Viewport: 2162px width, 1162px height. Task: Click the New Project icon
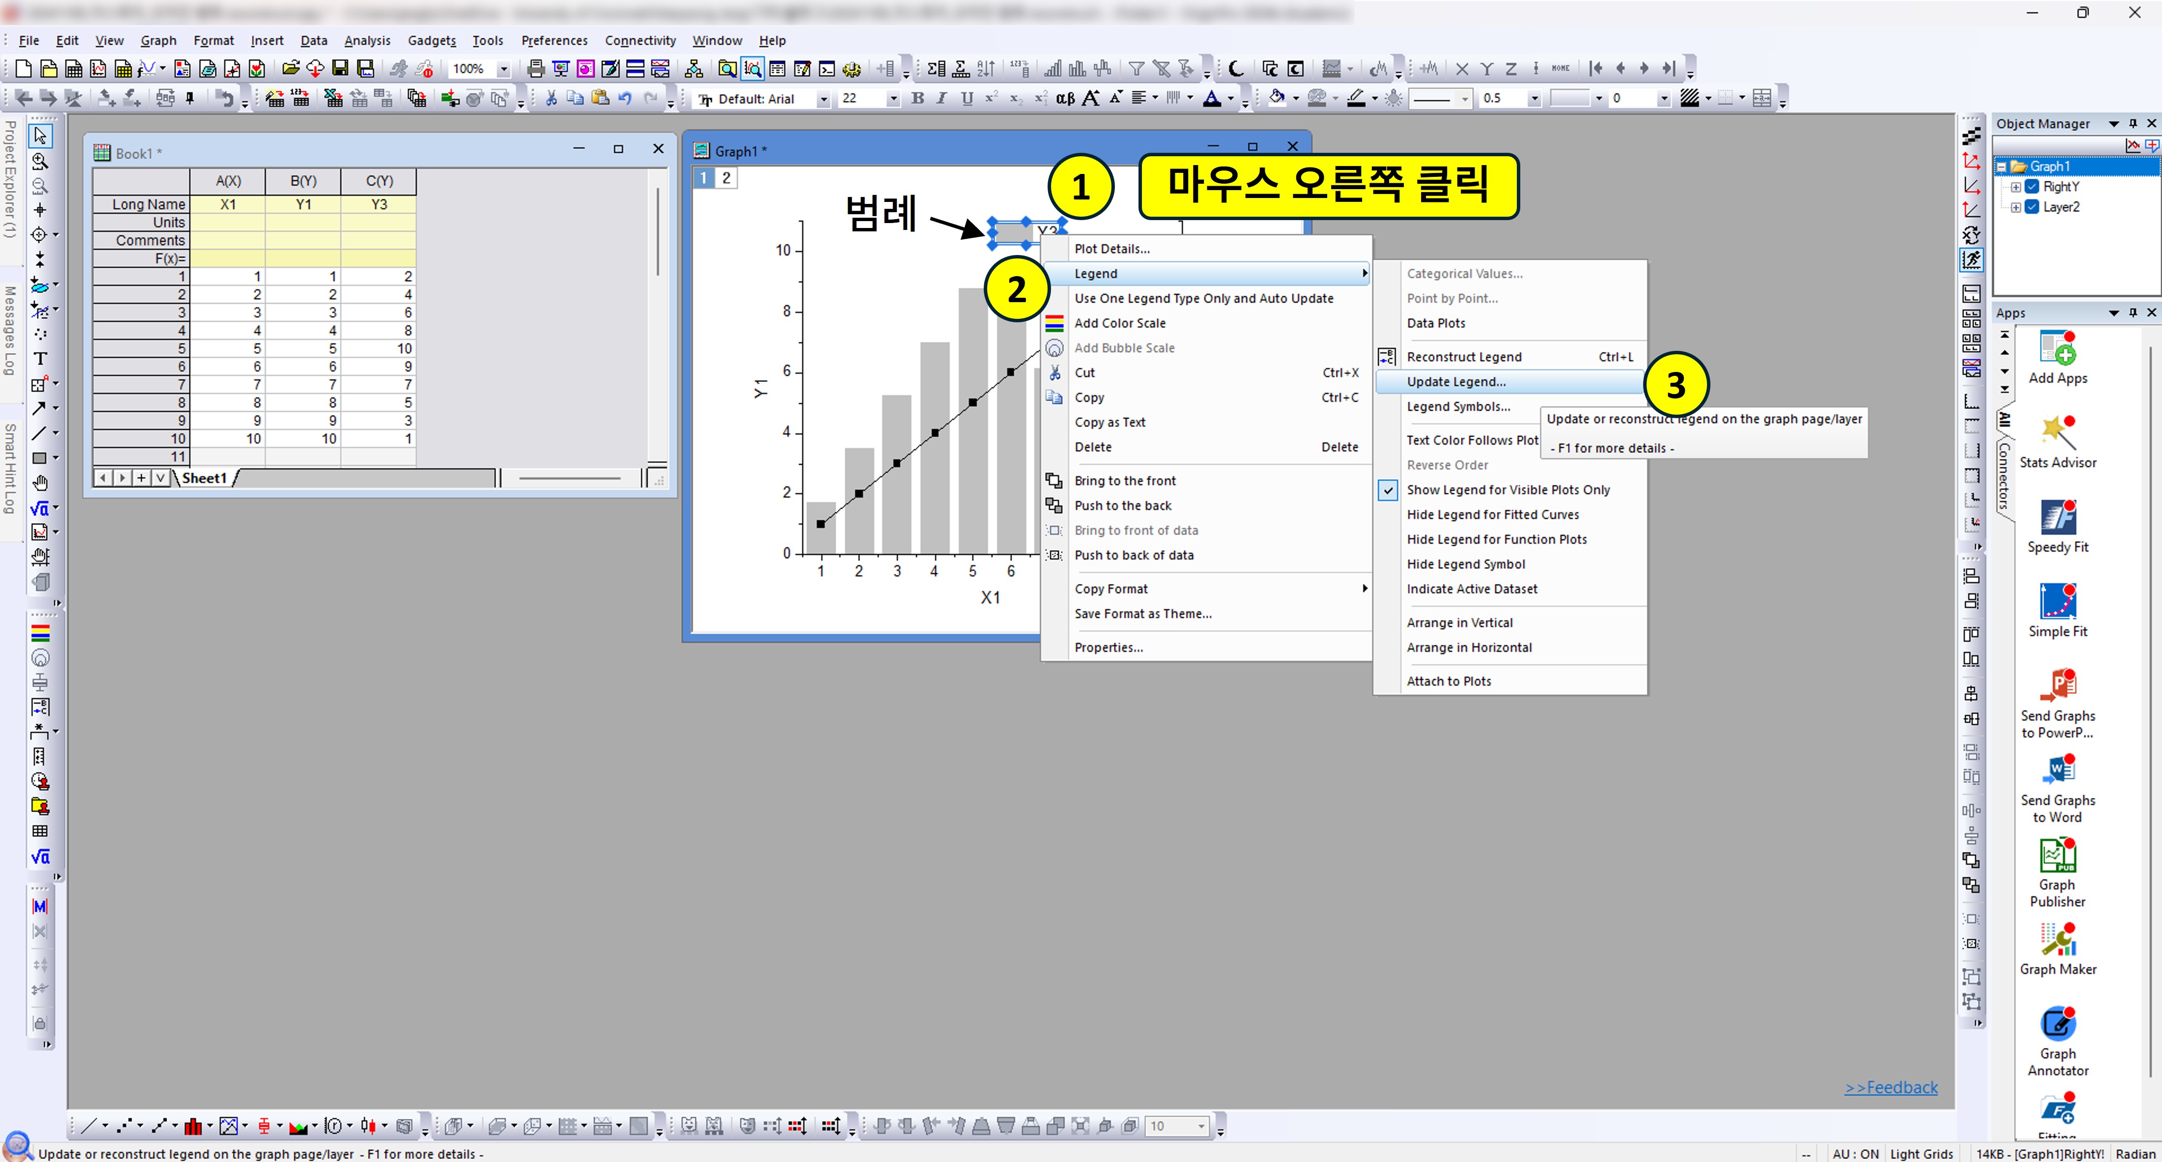pos(23,69)
